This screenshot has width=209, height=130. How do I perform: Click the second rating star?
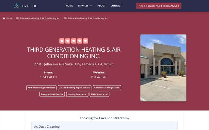point(68,41)
